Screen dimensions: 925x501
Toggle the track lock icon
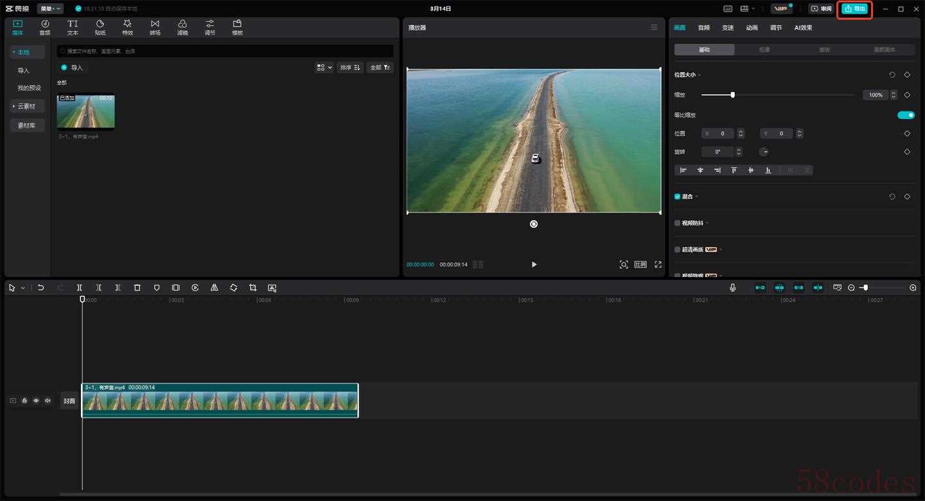click(x=24, y=401)
